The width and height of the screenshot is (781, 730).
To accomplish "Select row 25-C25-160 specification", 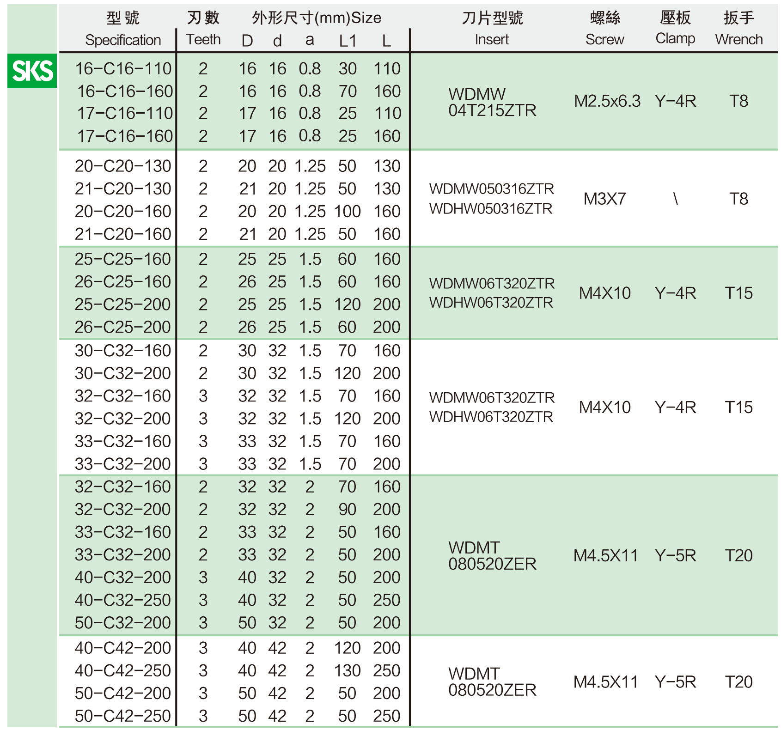I will (123, 259).
